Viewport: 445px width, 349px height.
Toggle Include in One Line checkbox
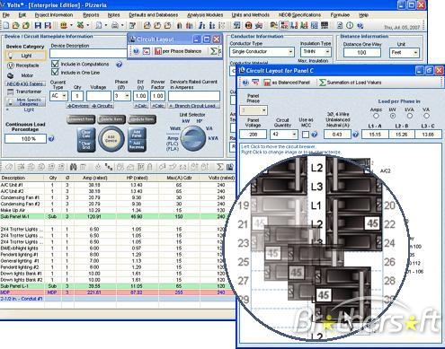click(x=55, y=72)
